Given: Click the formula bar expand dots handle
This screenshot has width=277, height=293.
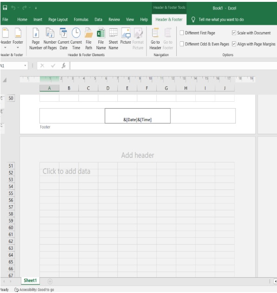Looking at the screenshot, I should point(32,65).
